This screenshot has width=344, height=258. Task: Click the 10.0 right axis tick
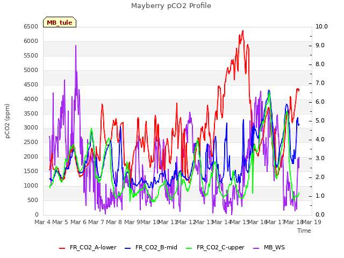click(321, 26)
